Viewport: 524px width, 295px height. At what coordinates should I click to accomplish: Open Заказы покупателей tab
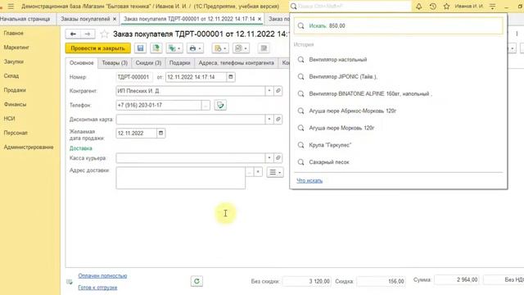coord(85,19)
